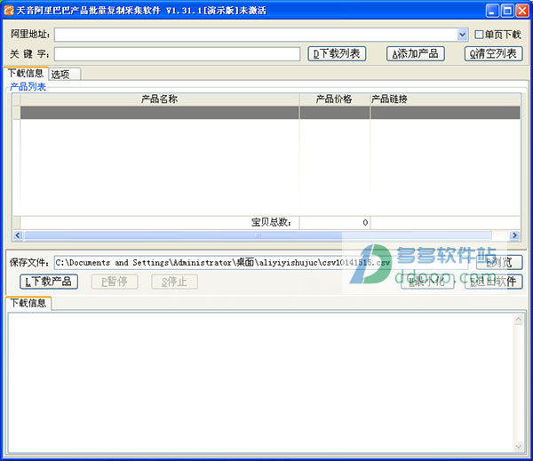Screen dimensions: 533x461
Task: Enable the 单页下载 checkbox
Action: [479, 35]
